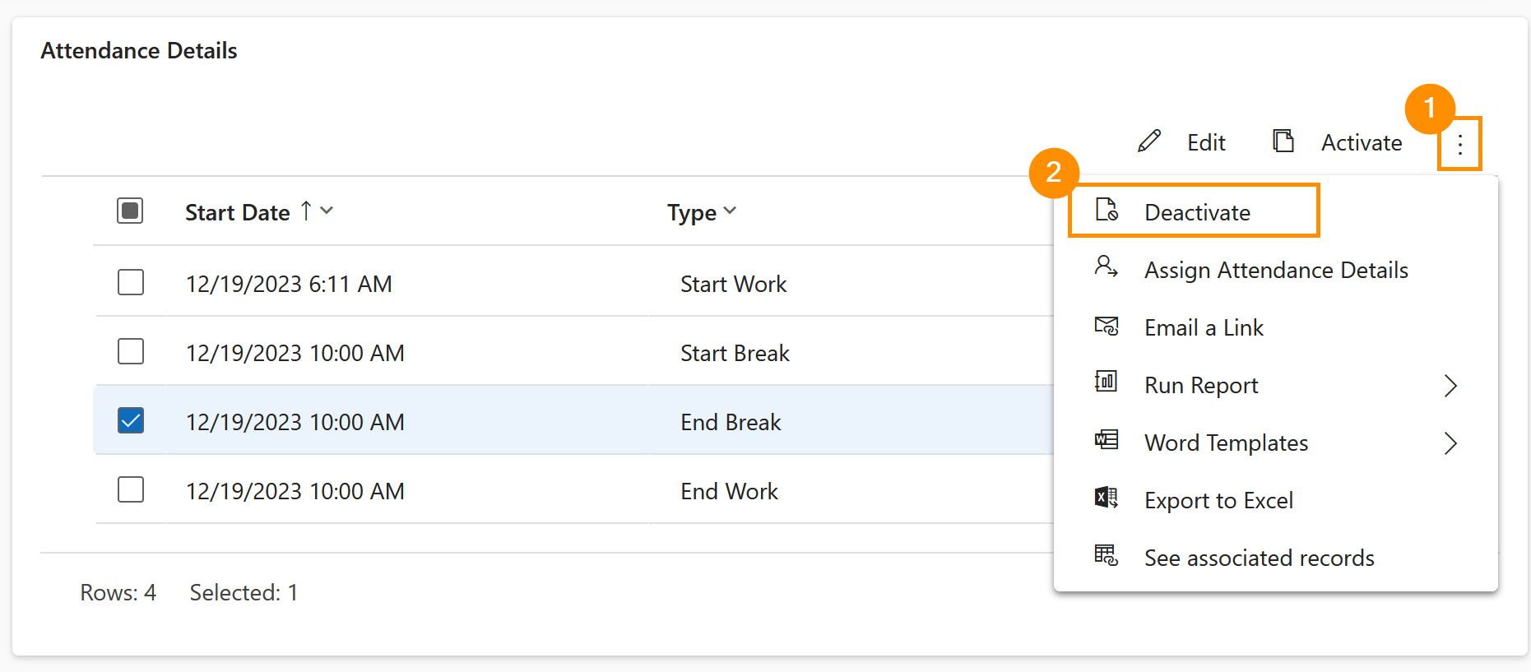Toggle the select-all checkbox in the header

pyautogui.click(x=130, y=211)
